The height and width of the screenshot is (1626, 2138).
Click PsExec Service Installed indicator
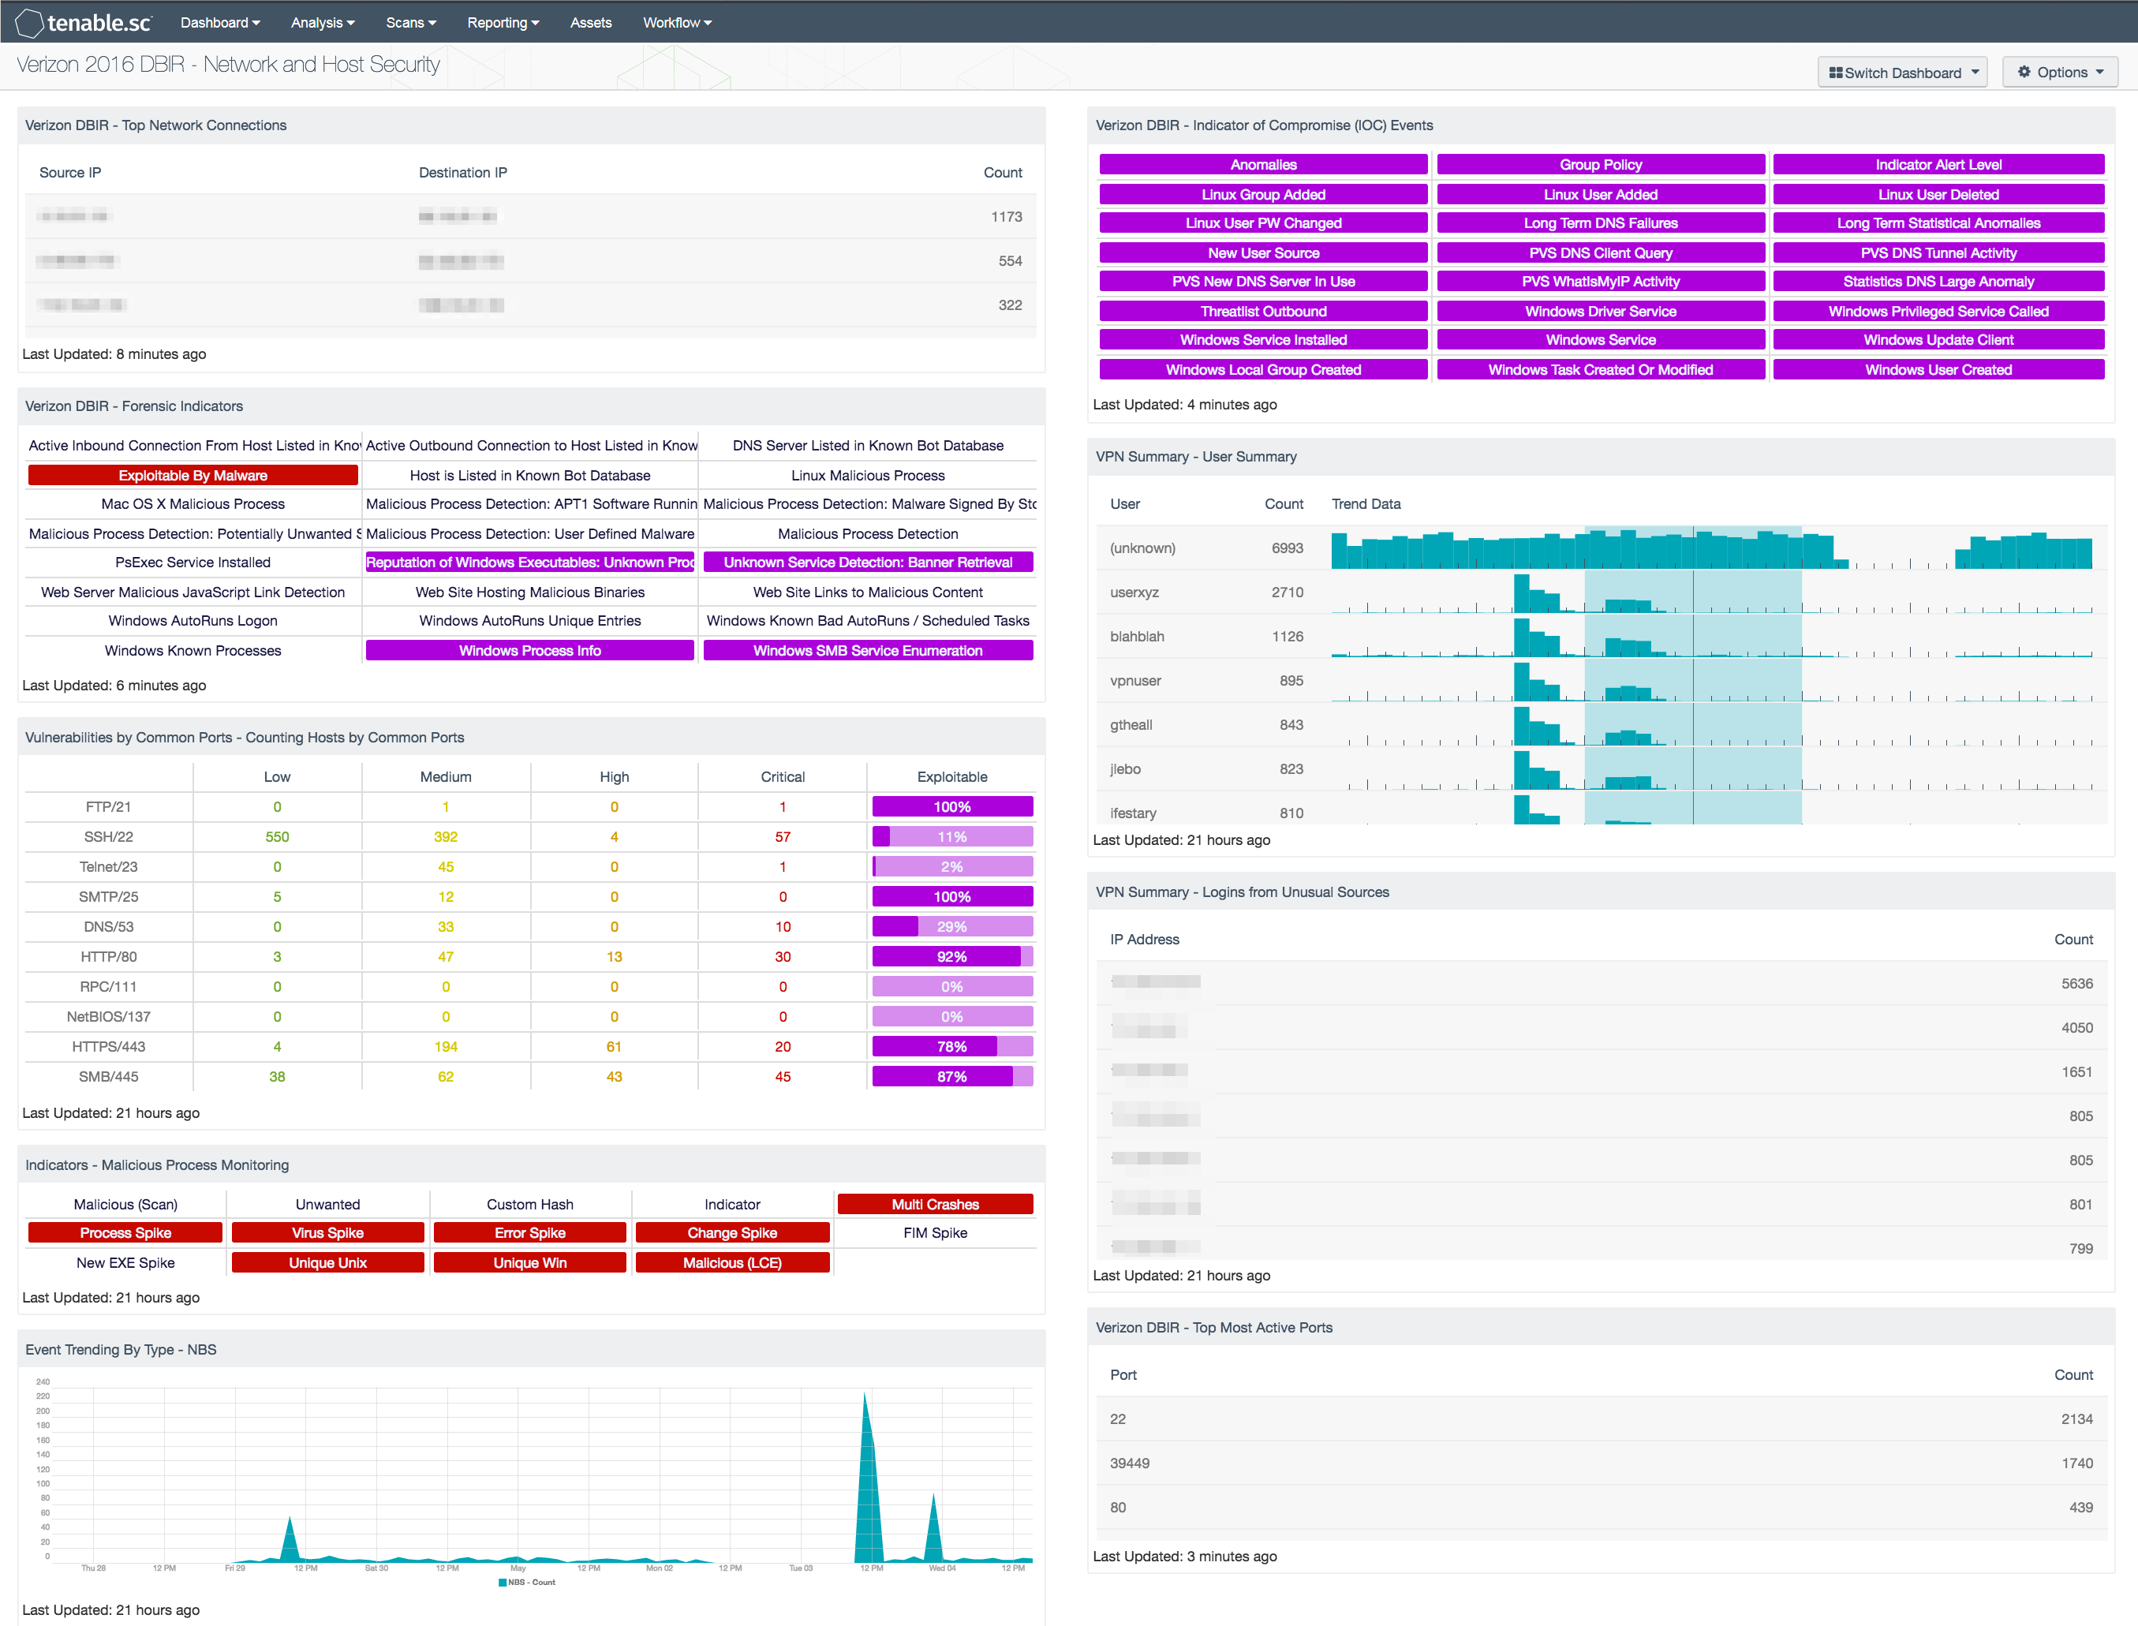tap(192, 563)
